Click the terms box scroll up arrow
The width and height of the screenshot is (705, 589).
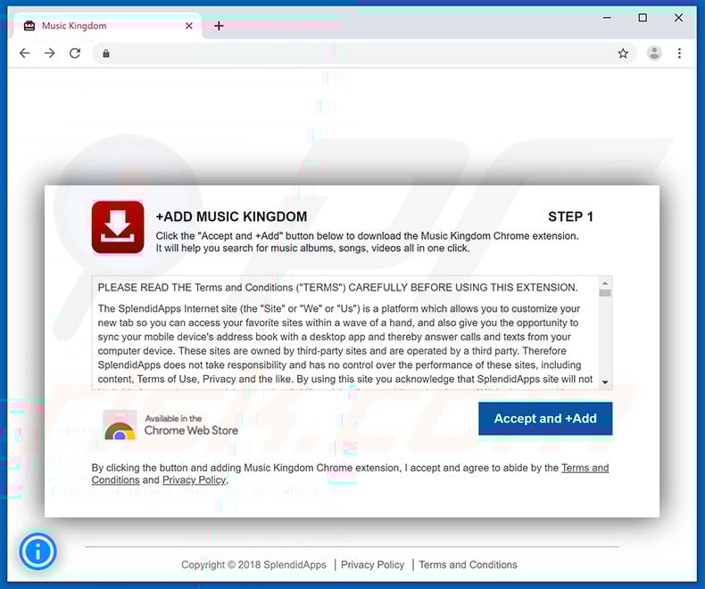click(x=605, y=283)
